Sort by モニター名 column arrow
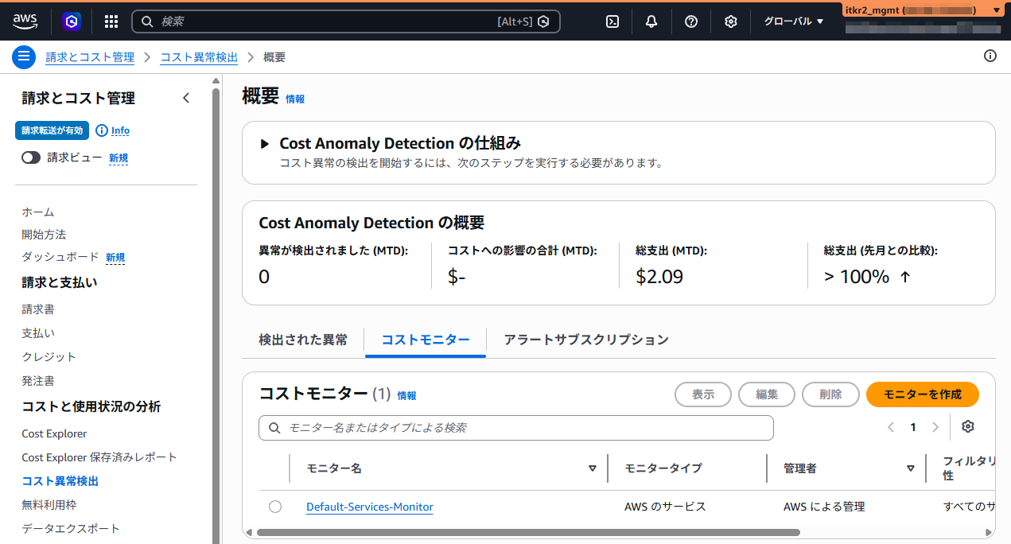 tap(593, 468)
